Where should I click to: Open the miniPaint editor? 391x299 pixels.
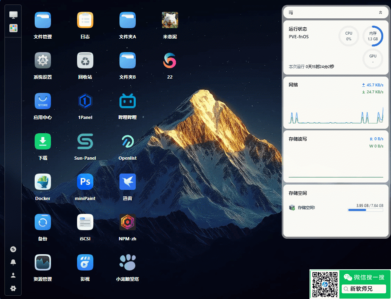85,182
